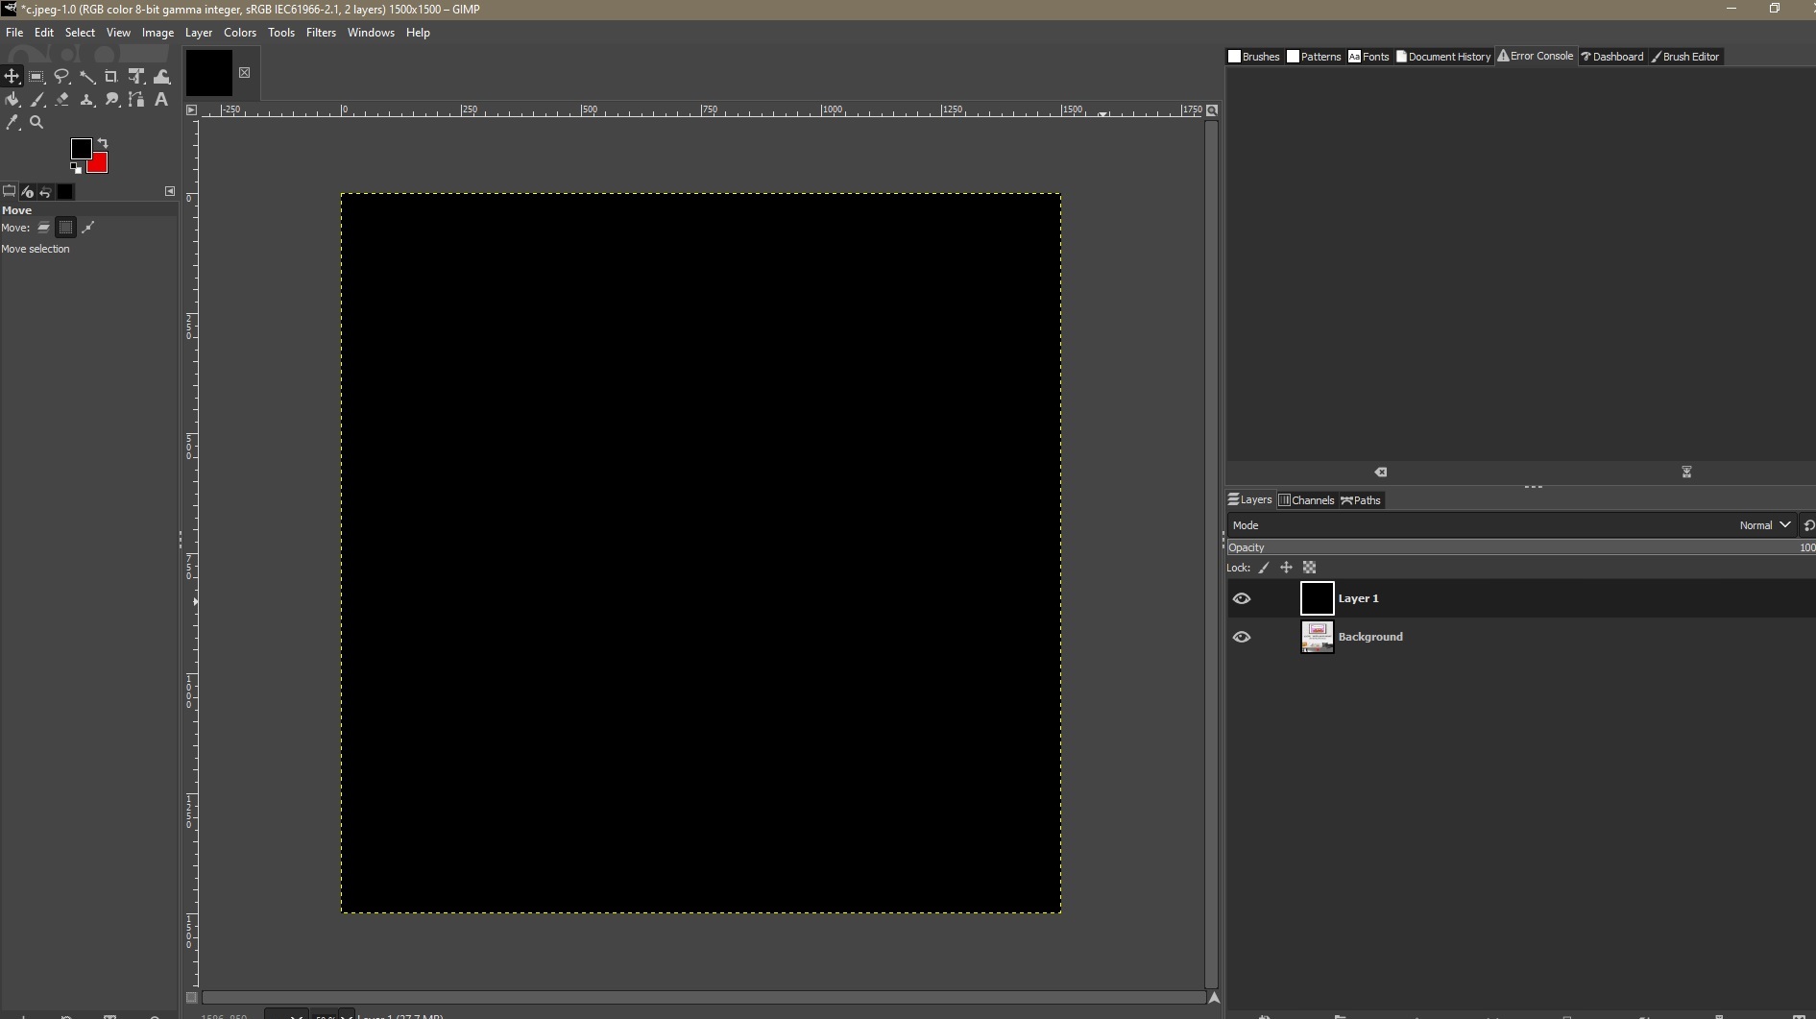Enable the lock pixels option

point(1264,568)
